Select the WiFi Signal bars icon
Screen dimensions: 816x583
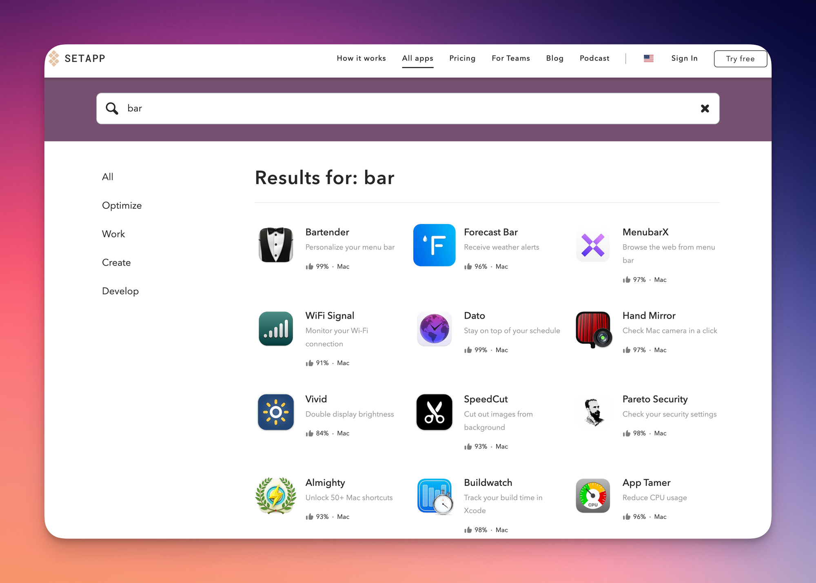(x=276, y=328)
